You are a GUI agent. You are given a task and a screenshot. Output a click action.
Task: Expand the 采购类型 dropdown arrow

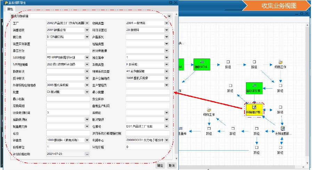point(167,64)
